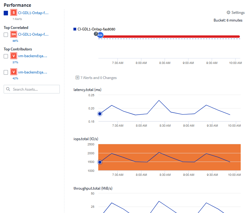The height and width of the screenshot is (213, 249).
Task: Enable the 57% vm-backend contributor checkbox
Action: (6, 56)
